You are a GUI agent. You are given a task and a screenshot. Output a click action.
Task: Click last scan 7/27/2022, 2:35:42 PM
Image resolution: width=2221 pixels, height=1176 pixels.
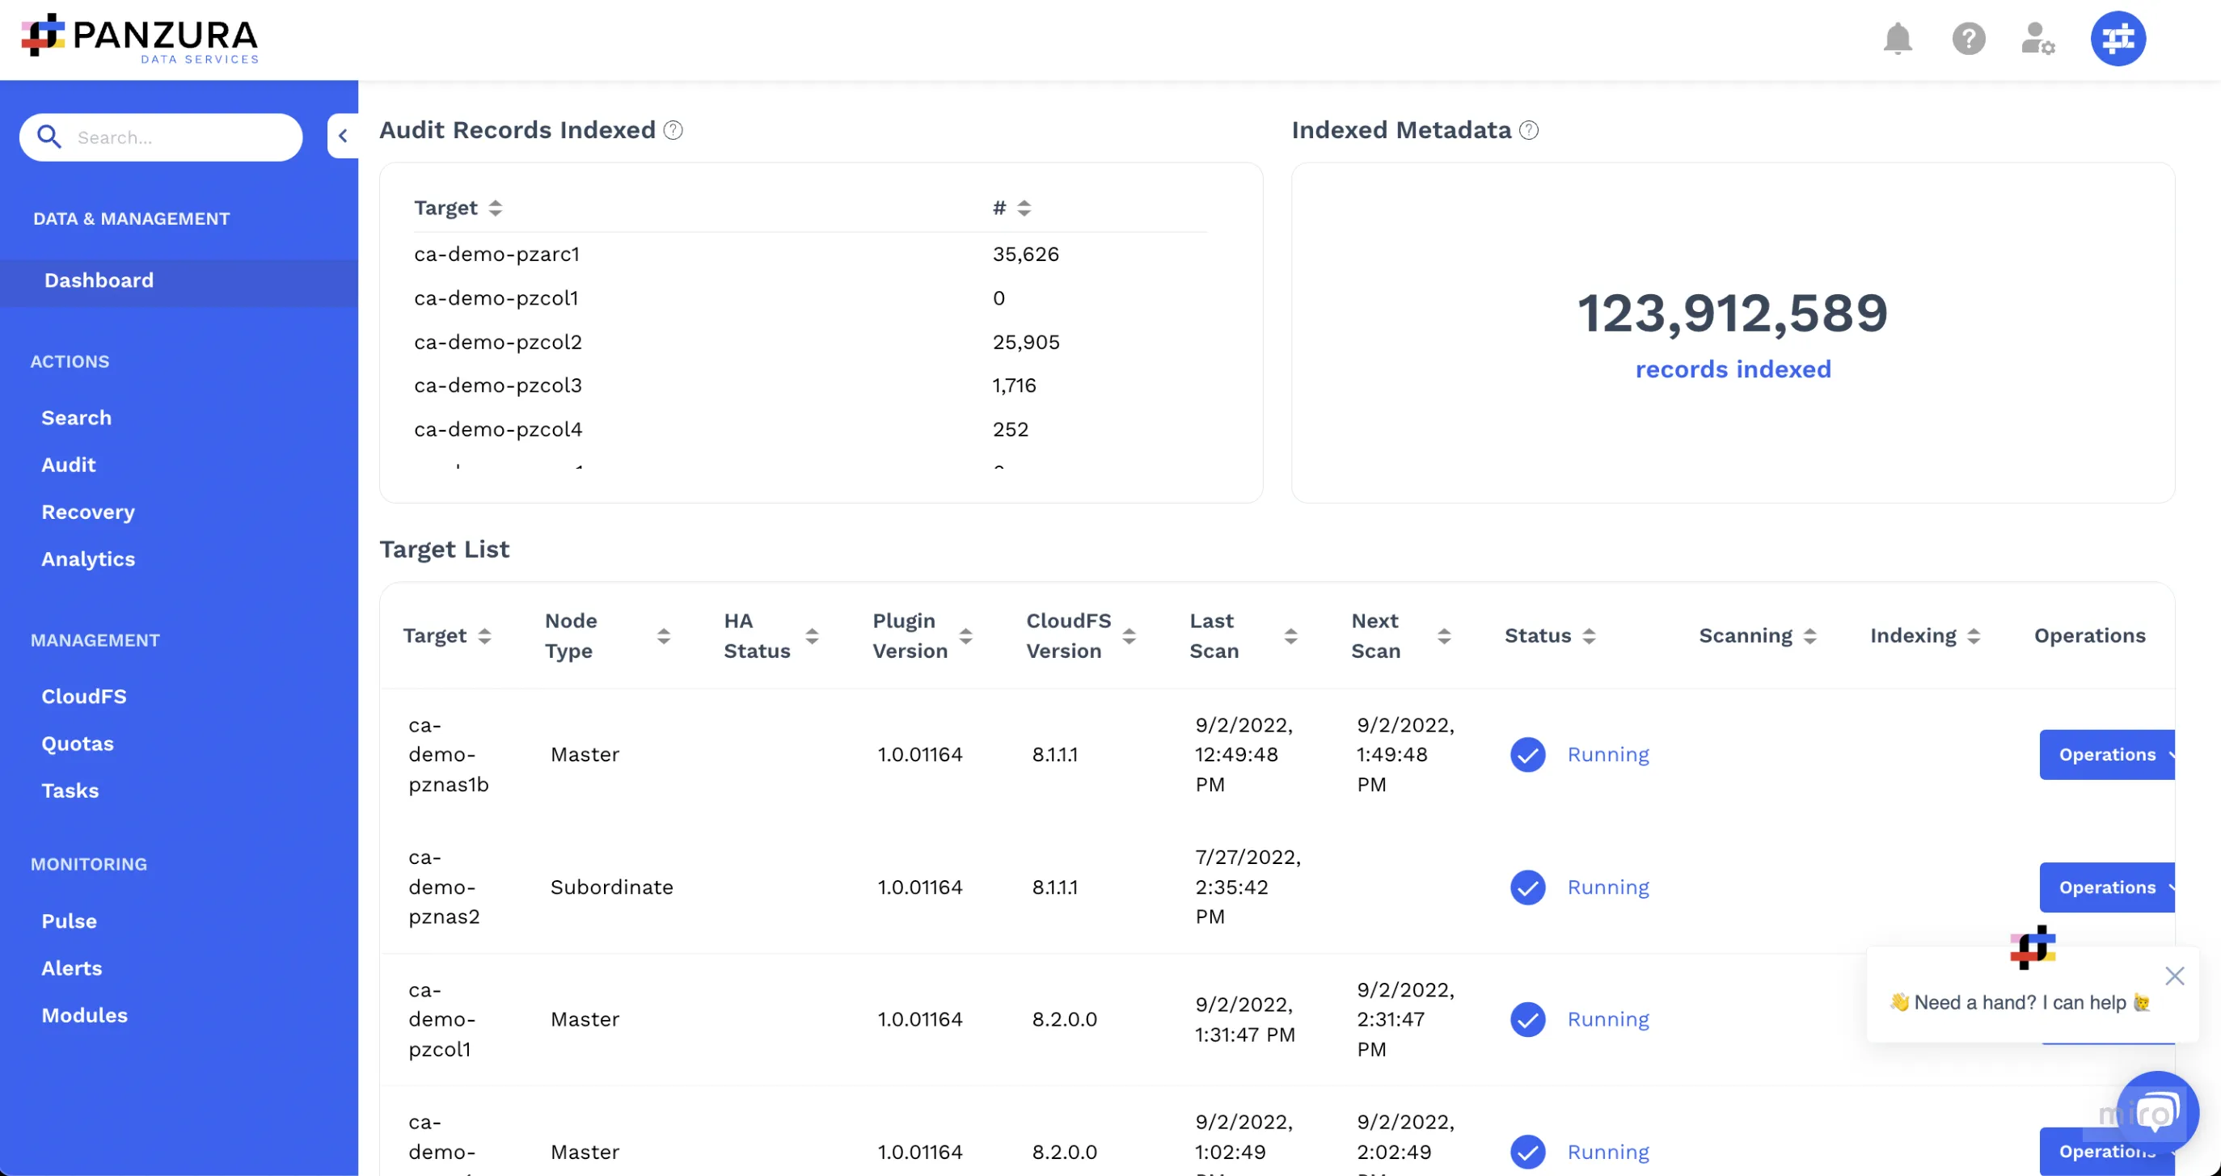1248,888
